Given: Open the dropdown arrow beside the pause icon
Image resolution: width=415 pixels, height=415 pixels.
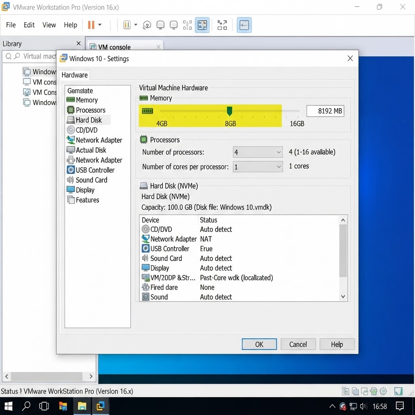Looking at the screenshot, I should click(x=100, y=25).
